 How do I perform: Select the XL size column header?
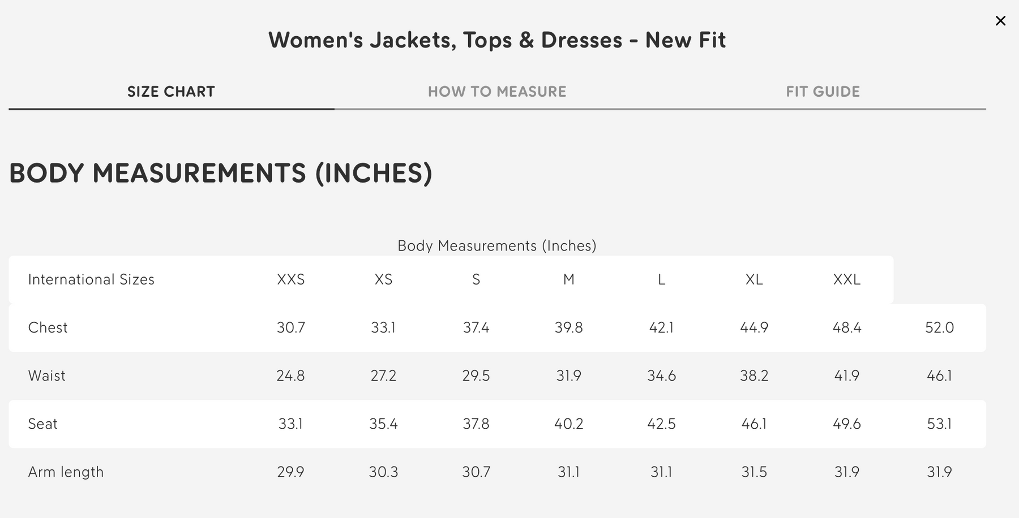click(754, 279)
